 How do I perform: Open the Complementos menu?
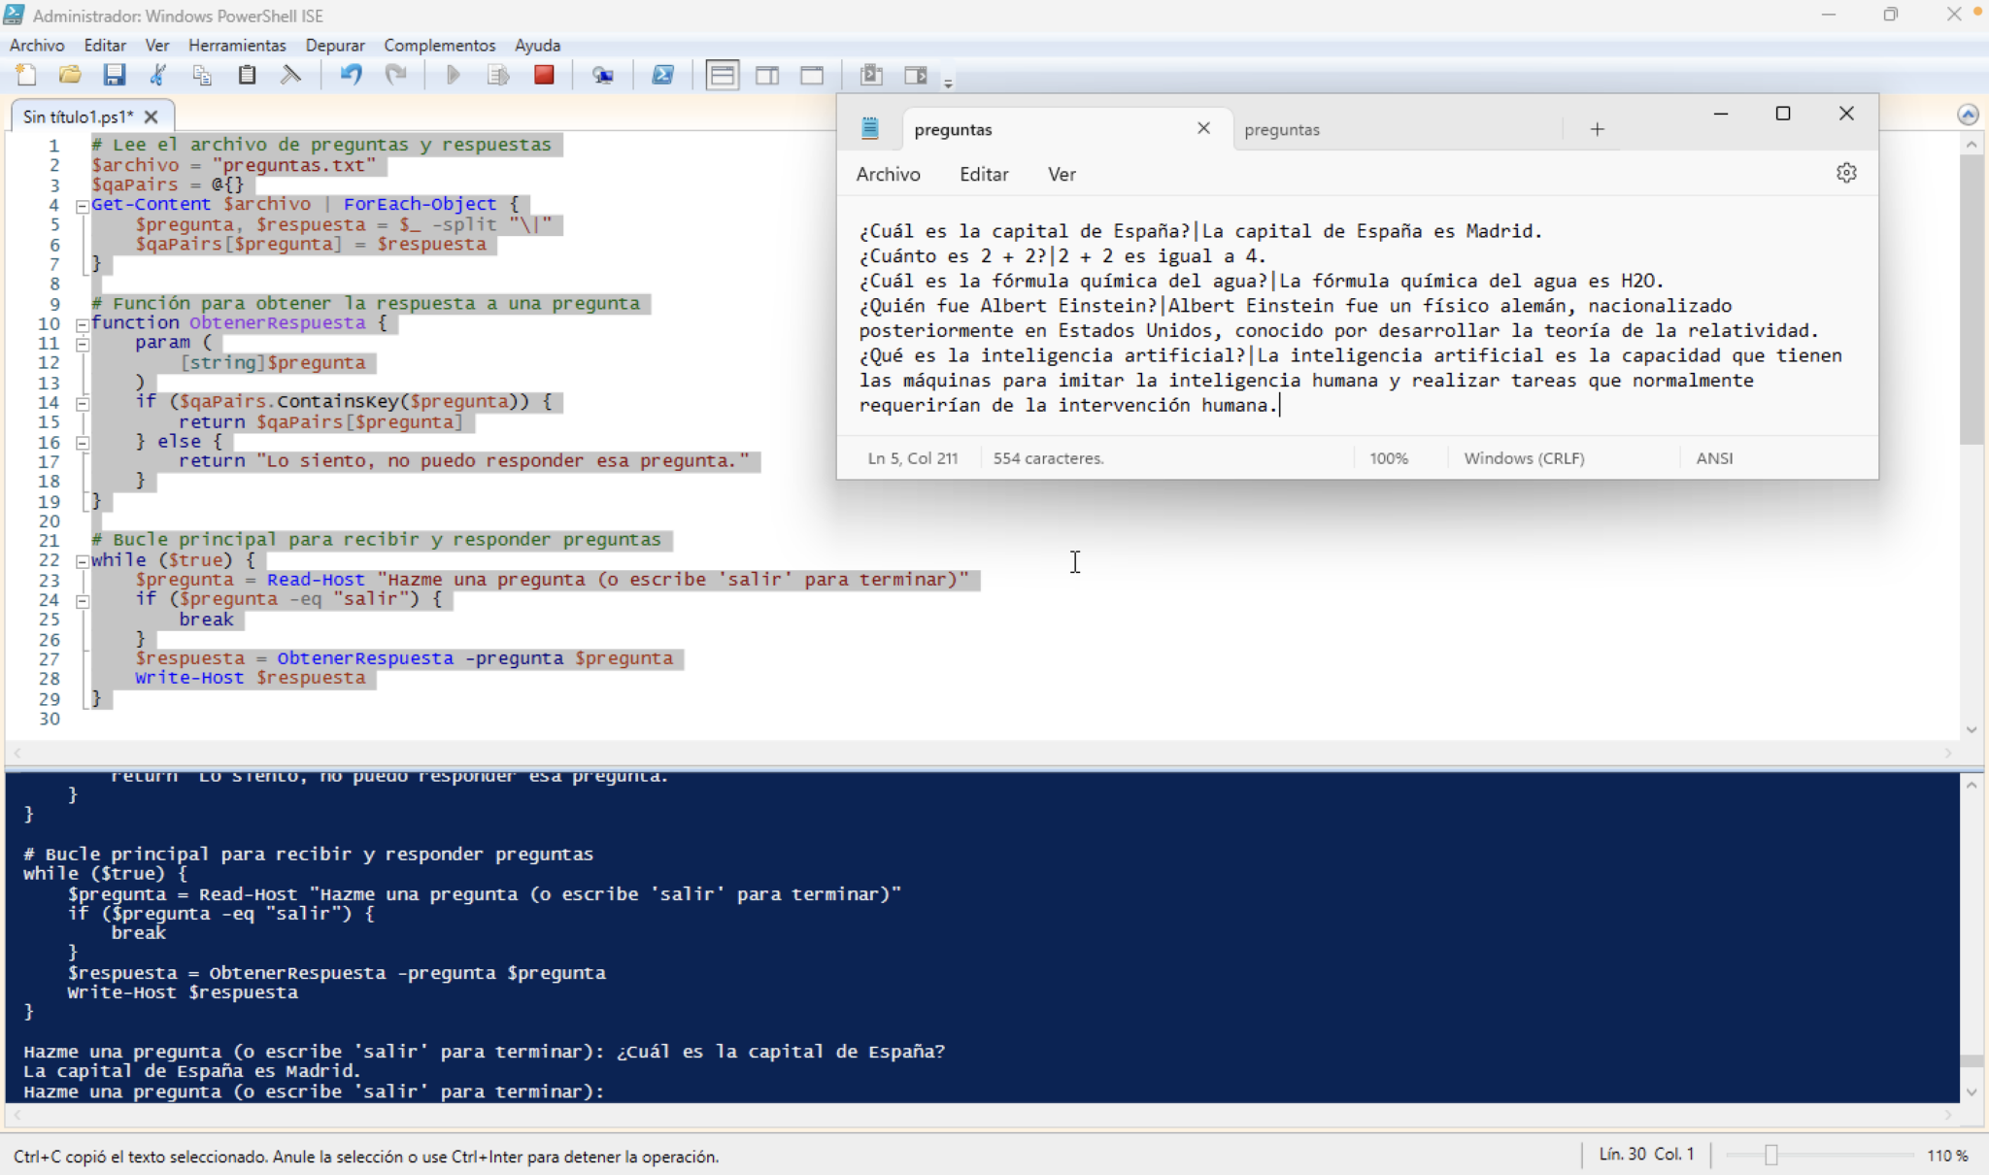tap(438, 45)
